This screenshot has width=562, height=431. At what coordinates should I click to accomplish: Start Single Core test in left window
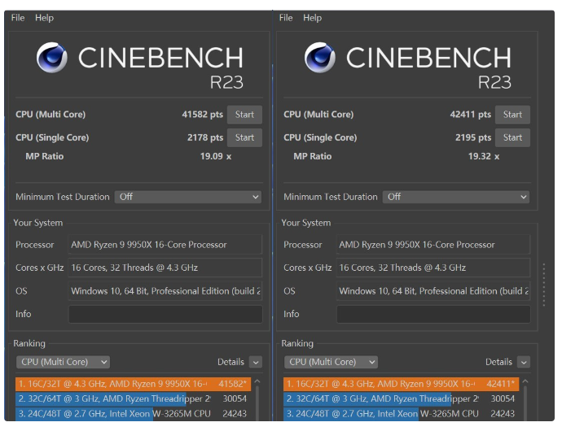pyautogui.click(x=244, y=137)
